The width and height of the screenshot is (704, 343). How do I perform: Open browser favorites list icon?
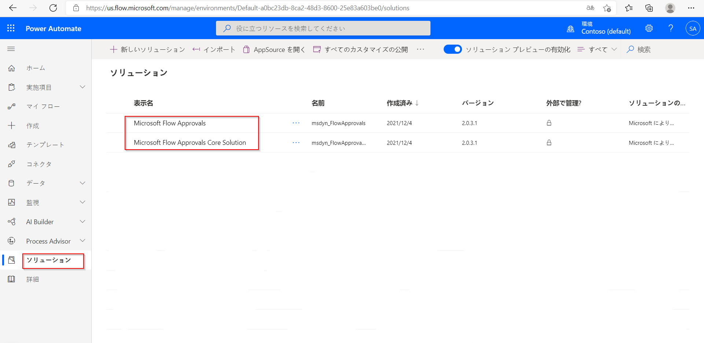tap(629, 8)
